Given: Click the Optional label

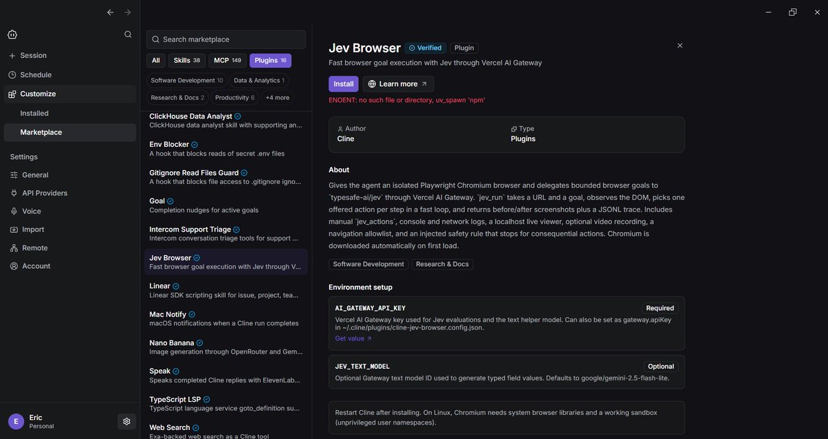Looking at the screenshot, I should point(661,367).
